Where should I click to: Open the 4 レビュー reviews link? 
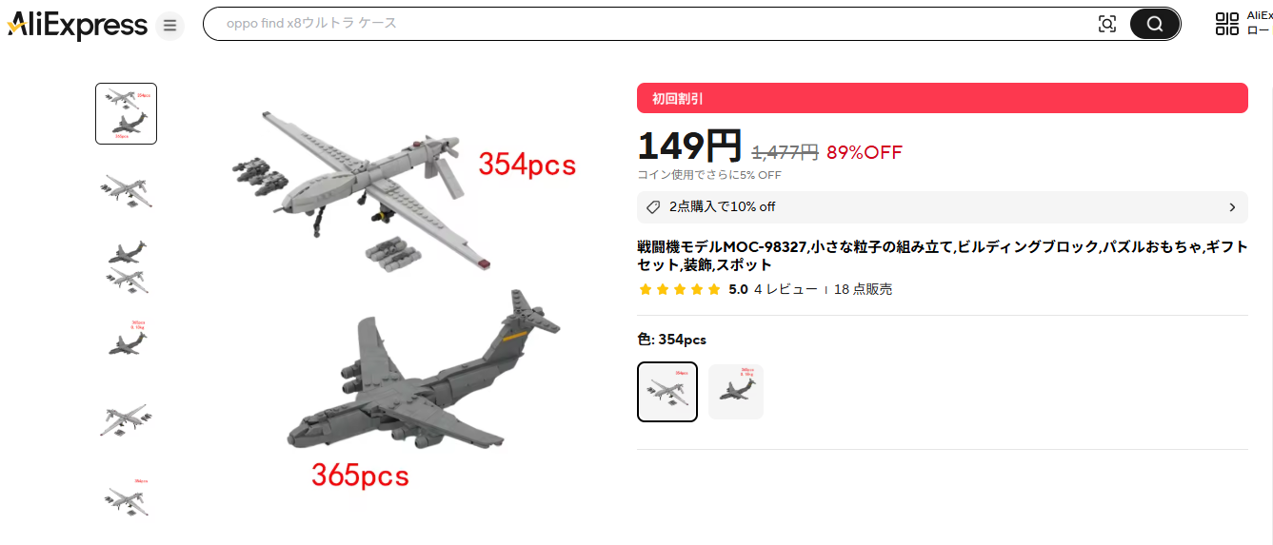(x=786, y=289)
